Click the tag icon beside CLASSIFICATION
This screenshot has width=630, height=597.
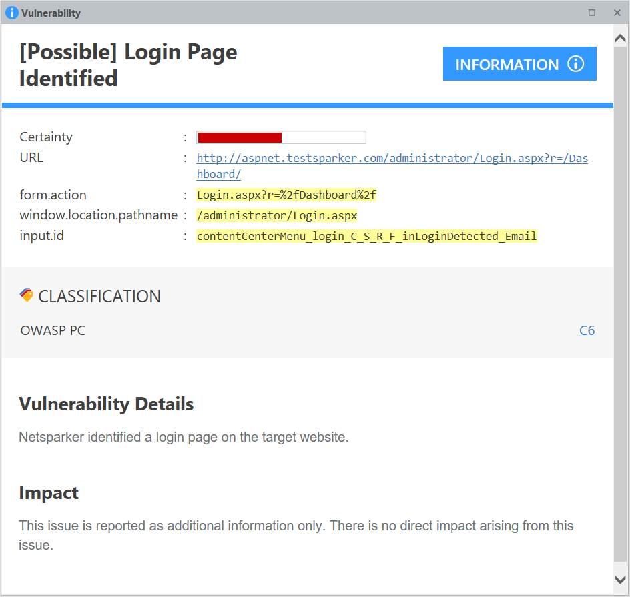(x=26, y=295)
